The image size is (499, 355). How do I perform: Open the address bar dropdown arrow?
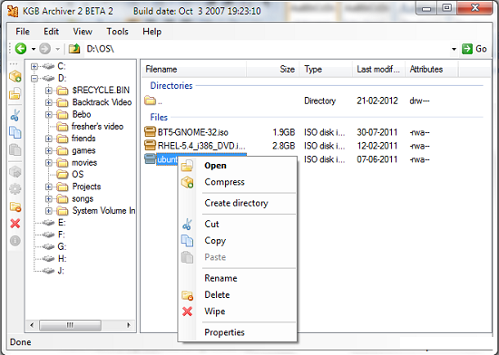pyautogui.click(x=454, y=49)
